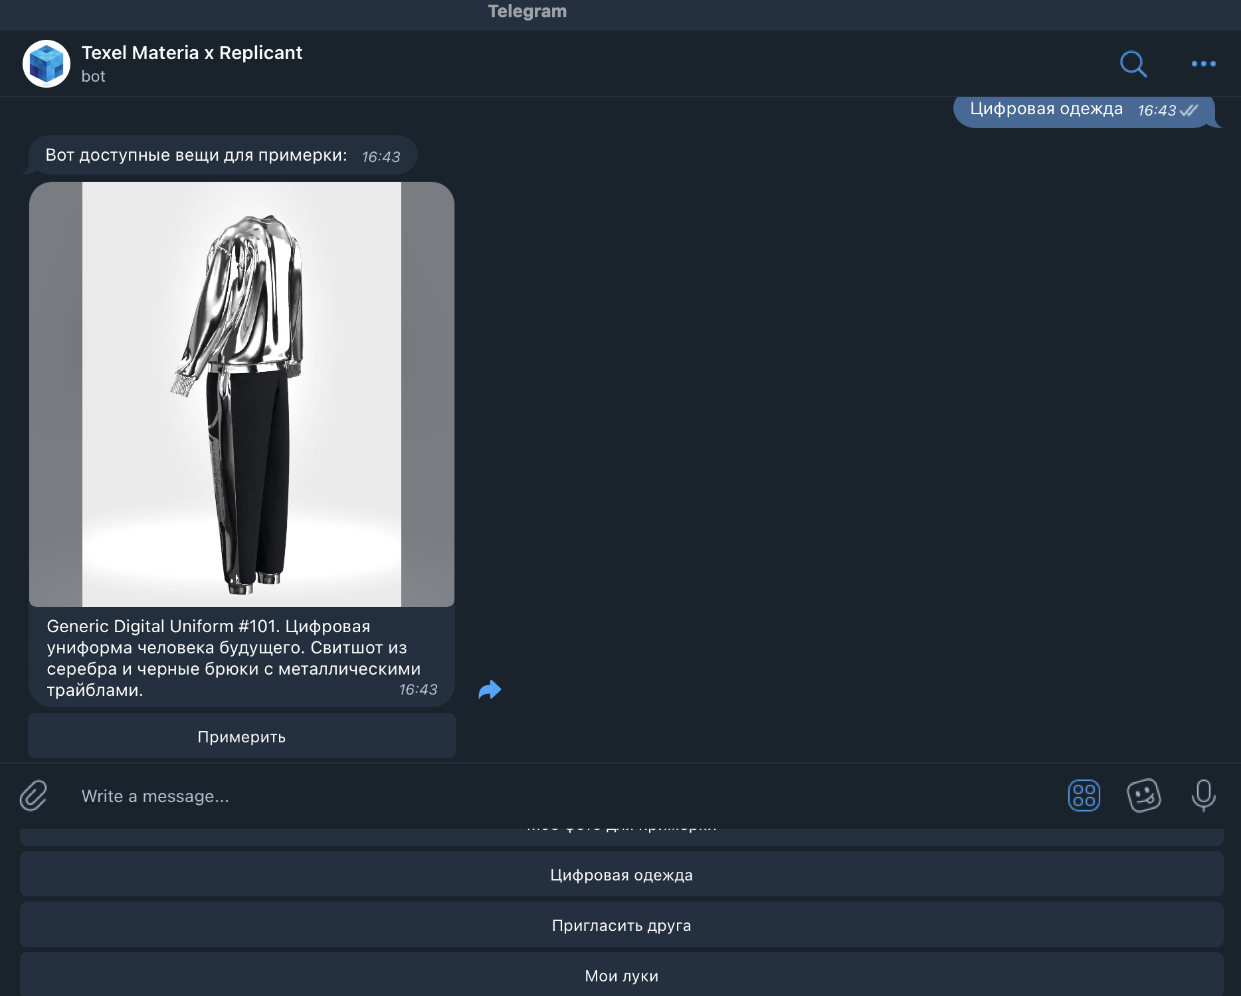The image size is (1241, 996).
Task: Open Texel Materia bot profile avatar
Action: [x=47, y=64]
